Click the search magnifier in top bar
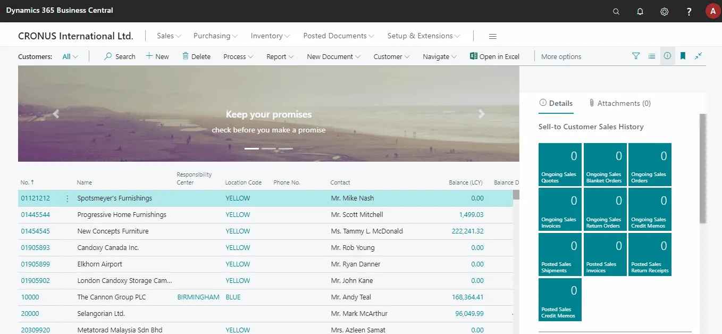Screen dimensions: 722x334 coord(616,11)
